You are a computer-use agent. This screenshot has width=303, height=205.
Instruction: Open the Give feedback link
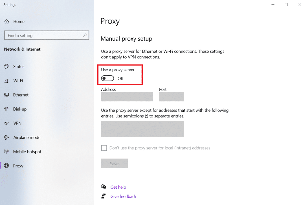123,196
